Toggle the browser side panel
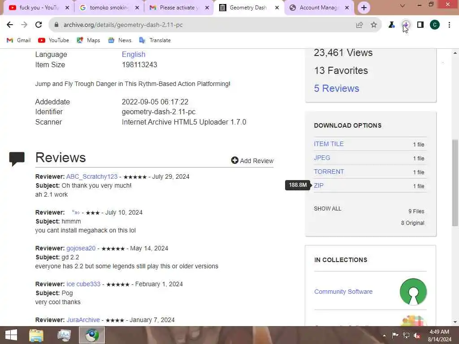 [x=420, y=25]
